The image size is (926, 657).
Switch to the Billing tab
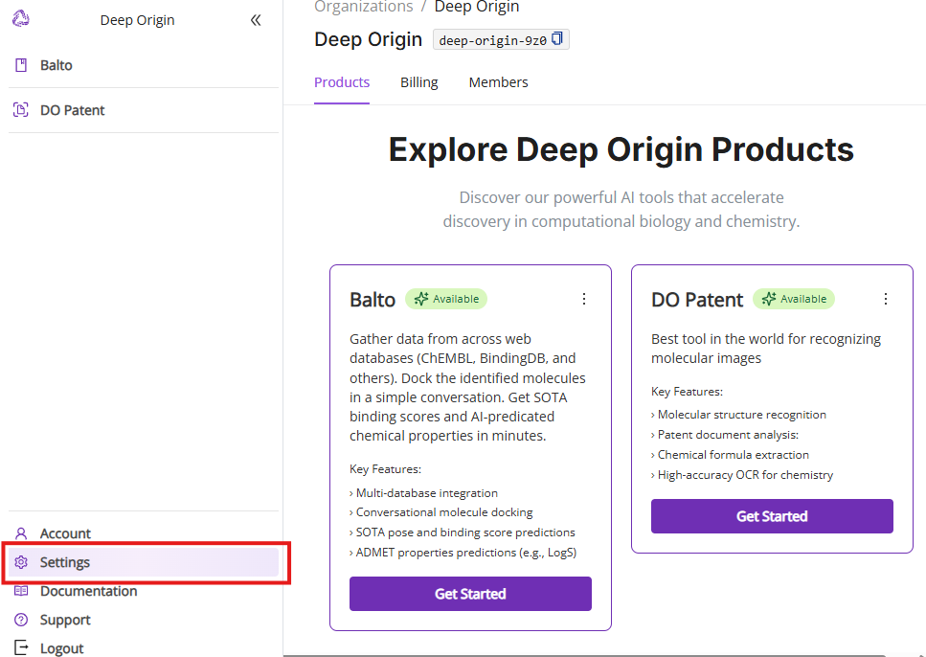[x=418, y=82]
